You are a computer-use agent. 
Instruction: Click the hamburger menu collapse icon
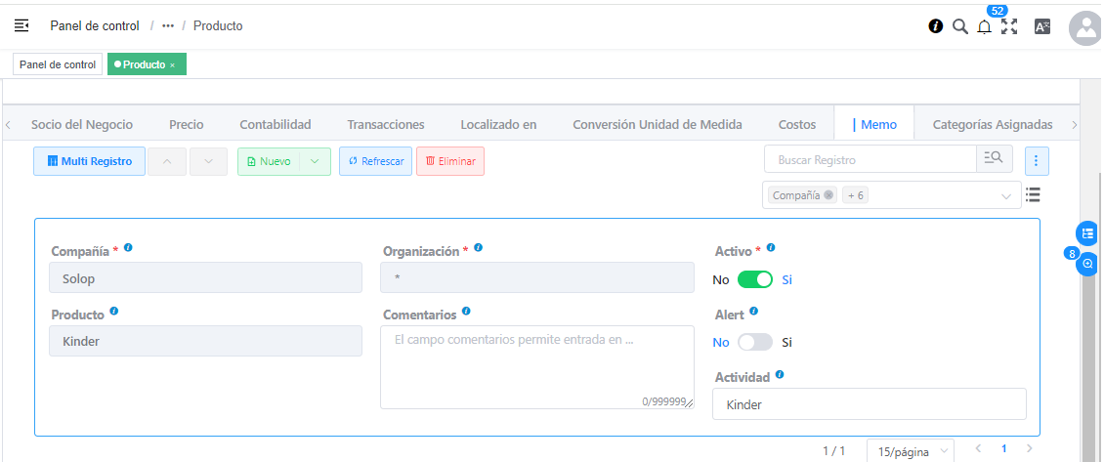coord(21,26)
